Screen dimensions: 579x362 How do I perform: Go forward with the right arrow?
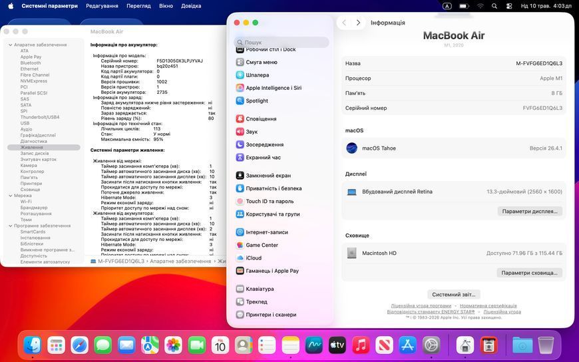[358, 23]
